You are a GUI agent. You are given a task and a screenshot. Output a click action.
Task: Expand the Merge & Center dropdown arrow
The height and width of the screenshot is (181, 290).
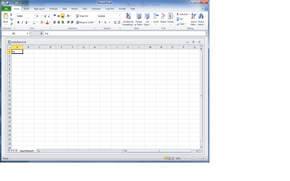pyautogui.click(x=95, y=22)
